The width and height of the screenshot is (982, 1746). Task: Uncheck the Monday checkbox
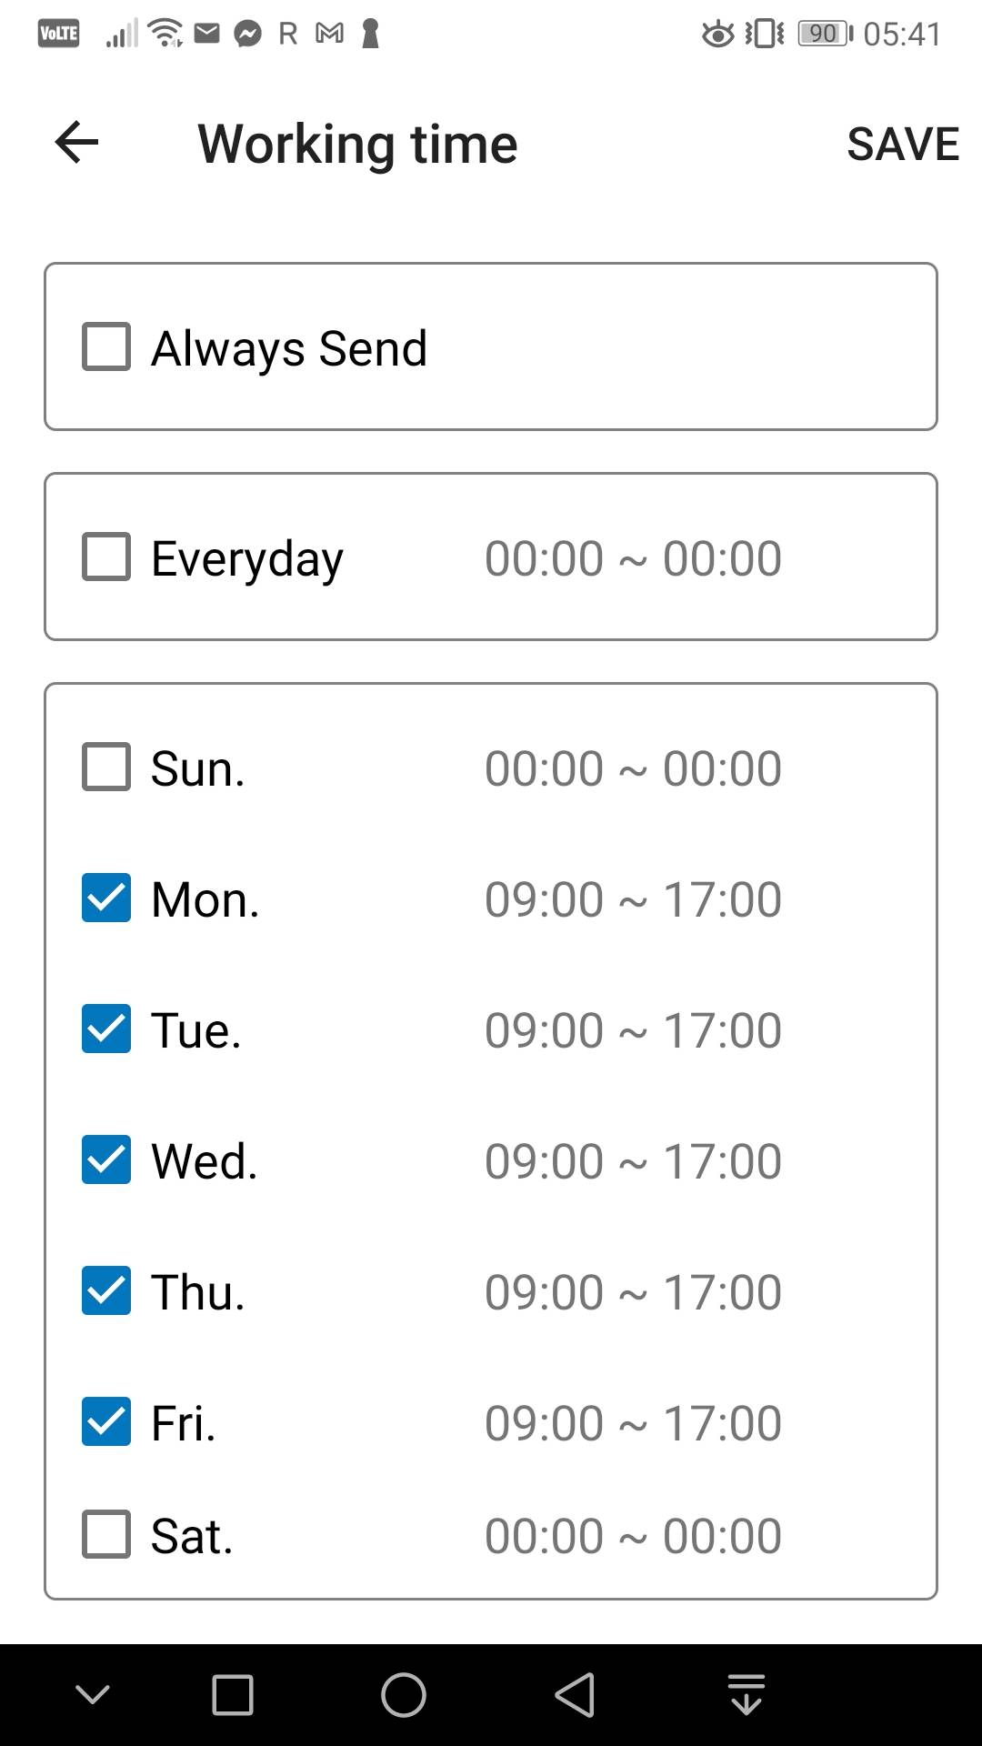(x=106, y=898)
